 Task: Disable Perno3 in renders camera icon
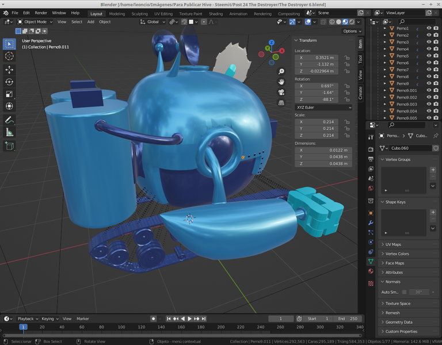tap(436, 42)
